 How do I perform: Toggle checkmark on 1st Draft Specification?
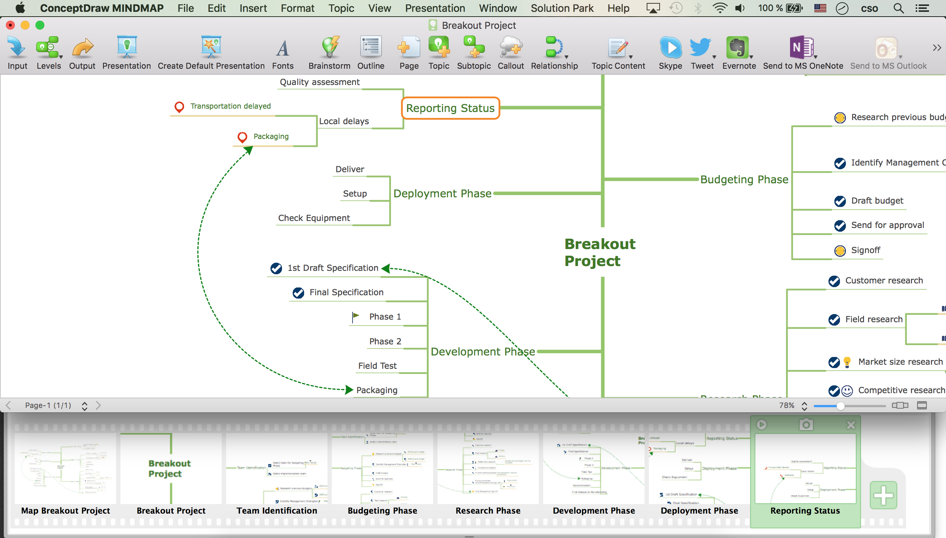click(x=276, y=268)
